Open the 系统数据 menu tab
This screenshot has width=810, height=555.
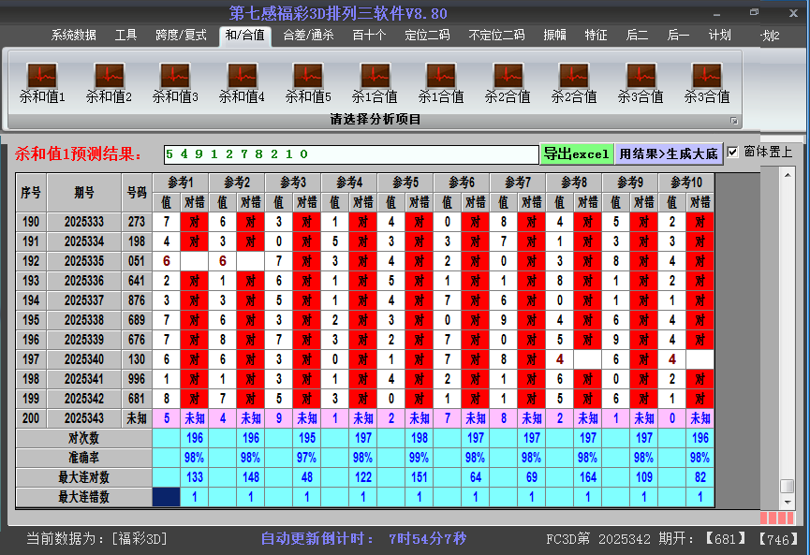[x=74, y=36]
